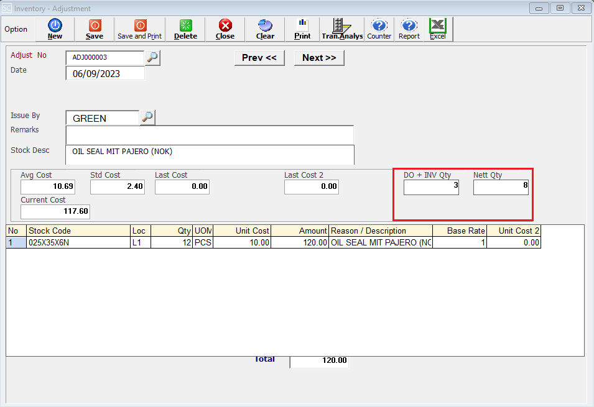Viewport: 594px width, 407px height.
Task: Click the SC app icon in title bar
Action: [7, 8]
